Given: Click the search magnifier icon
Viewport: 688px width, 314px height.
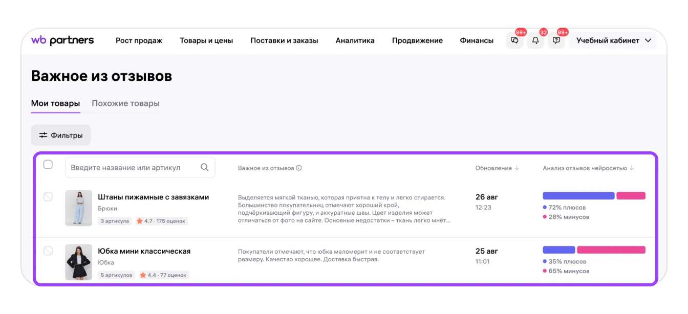Looking at the screenshot, I should click(205, 167).
